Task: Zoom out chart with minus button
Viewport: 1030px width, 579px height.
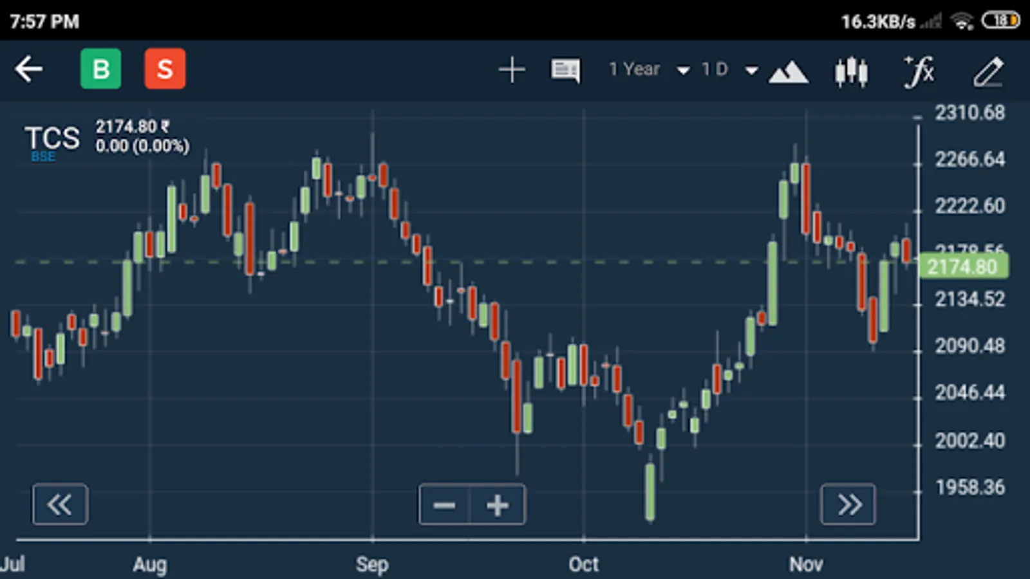Action: click(445, 504)
